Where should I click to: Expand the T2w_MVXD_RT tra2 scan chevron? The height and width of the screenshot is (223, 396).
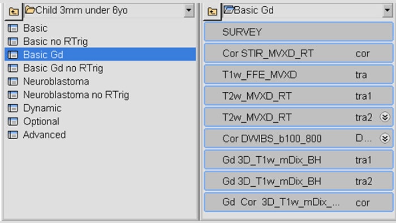pyautogui.click(x=385, y=117)
